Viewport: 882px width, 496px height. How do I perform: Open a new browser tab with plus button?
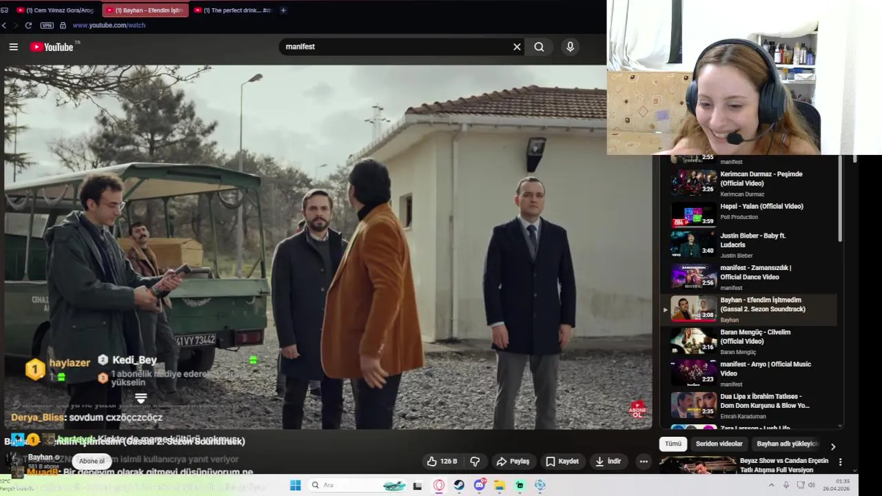pyautogui.click(x=283, y=10)
